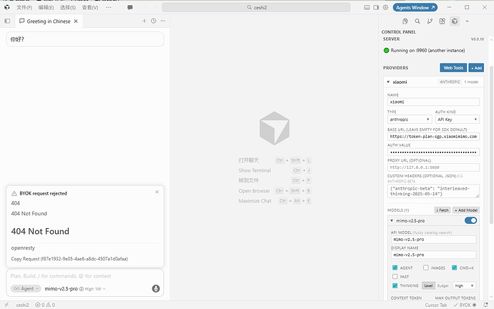Open chat history clock icon
The height and width of the screenshot is (309, 494).
tap(153, 21)
